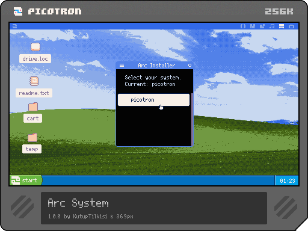Image resolution: width=308 pixels, height=231 pixels.
Task: Select the desktop workspace icon
Action: (x=282, y=26)
